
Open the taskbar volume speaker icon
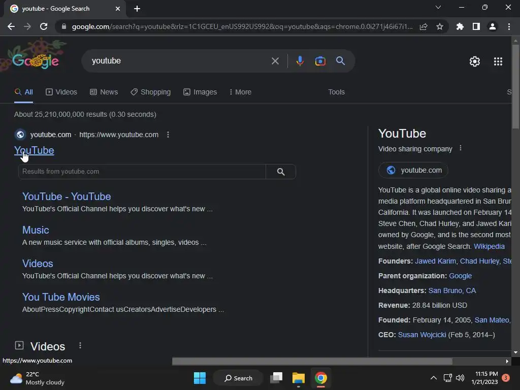coord(460,378)
